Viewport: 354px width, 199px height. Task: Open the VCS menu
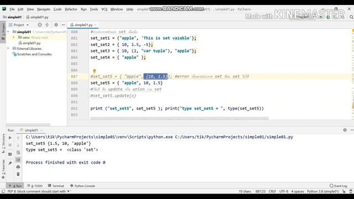point(104,9)
